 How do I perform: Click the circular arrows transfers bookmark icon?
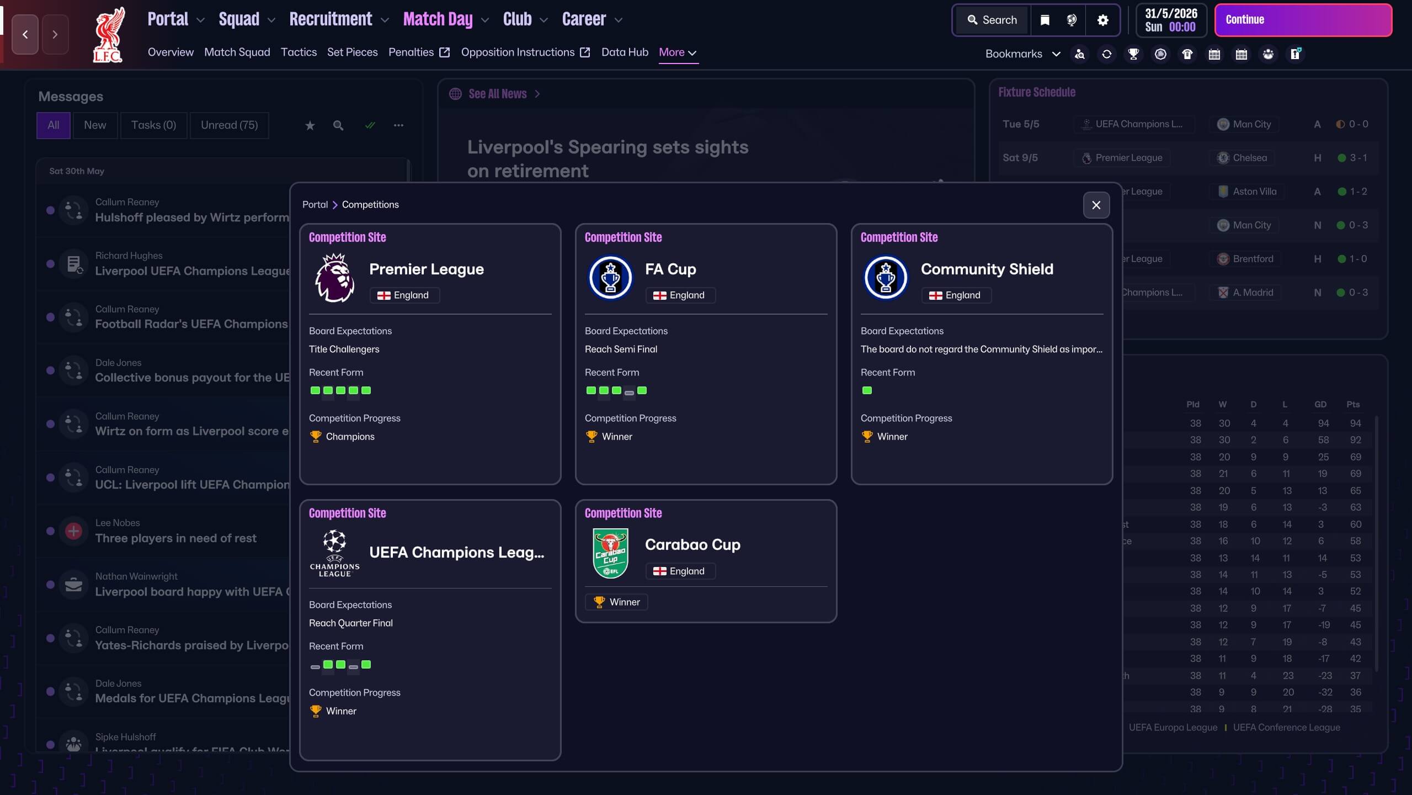pos(1106,54)
